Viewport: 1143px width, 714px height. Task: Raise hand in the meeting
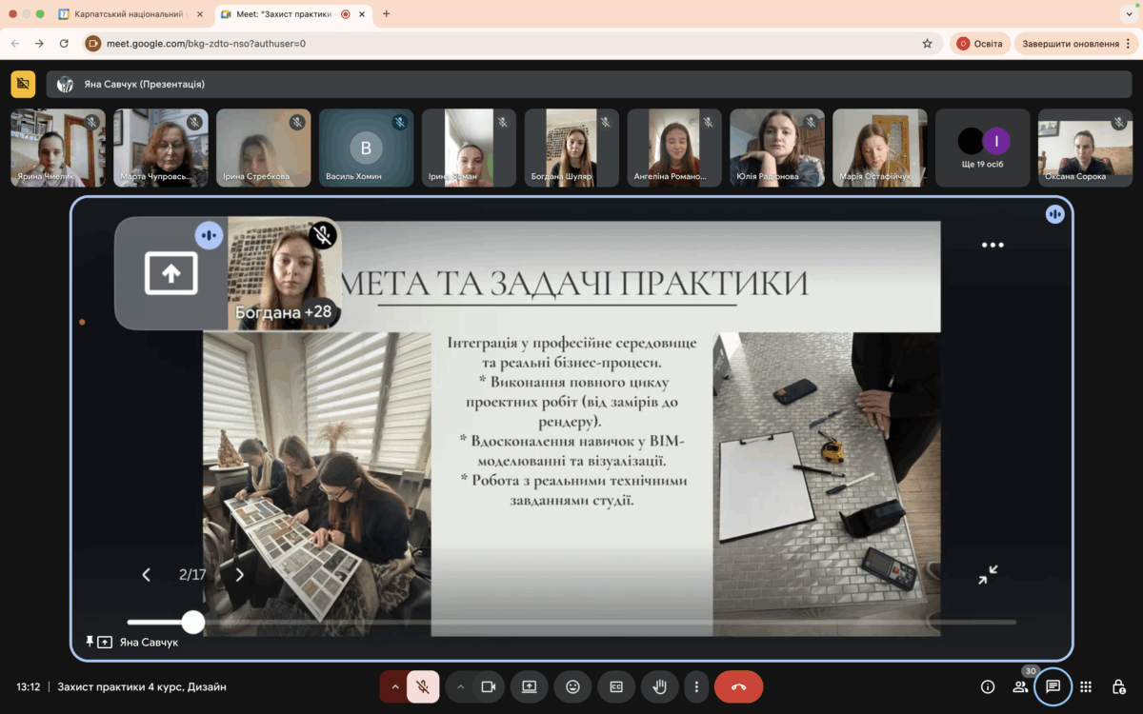658,686
